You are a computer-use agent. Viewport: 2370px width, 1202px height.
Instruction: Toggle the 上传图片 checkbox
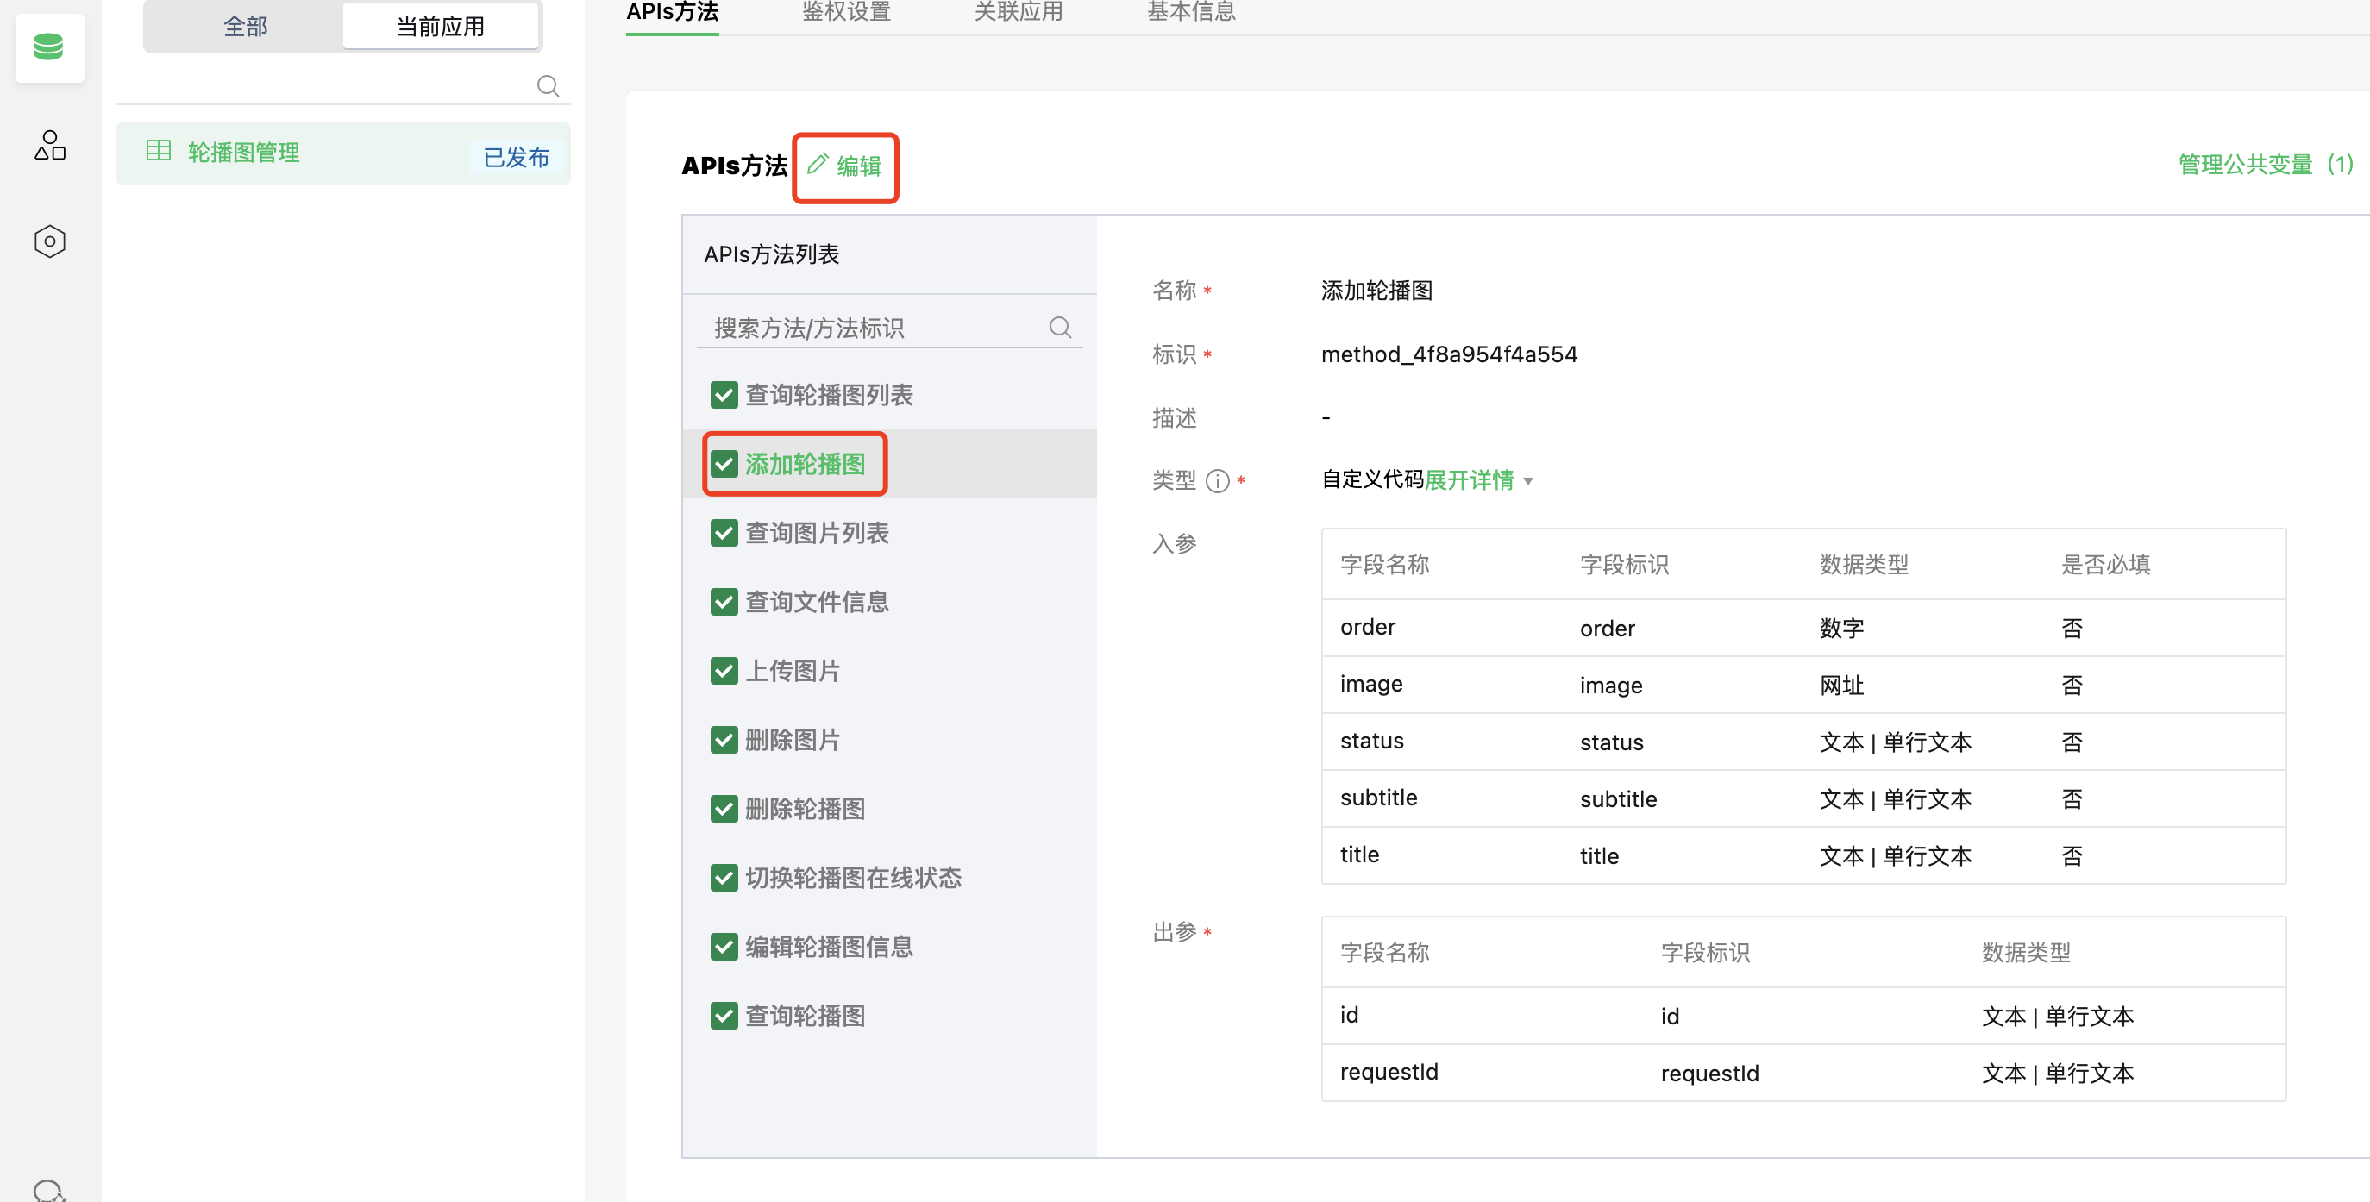click(x=724, y=672)
